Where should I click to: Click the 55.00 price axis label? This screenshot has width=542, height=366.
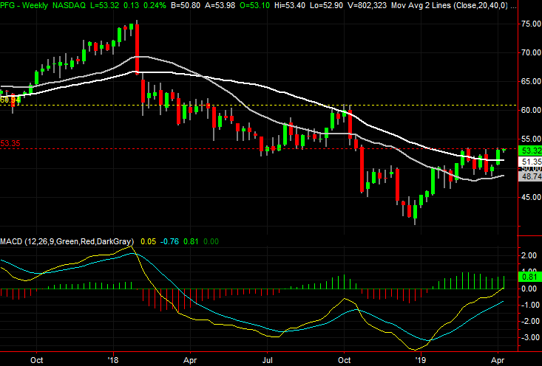532,139
